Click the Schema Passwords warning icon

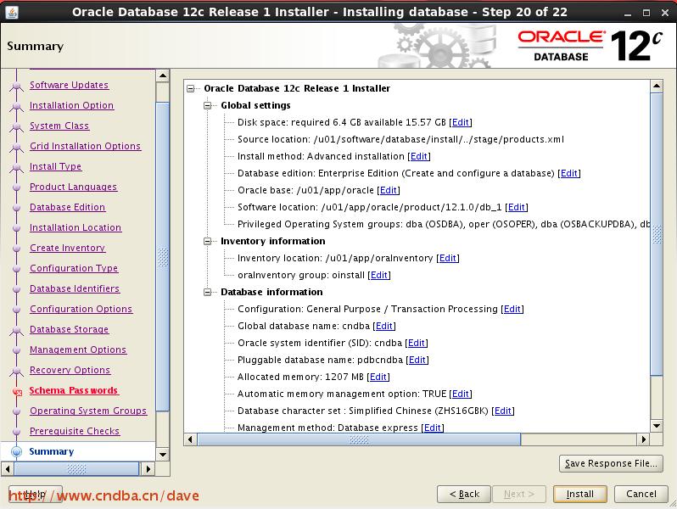point(17,392)
